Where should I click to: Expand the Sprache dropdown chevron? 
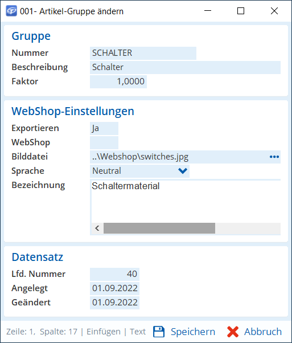coord(183,171)
